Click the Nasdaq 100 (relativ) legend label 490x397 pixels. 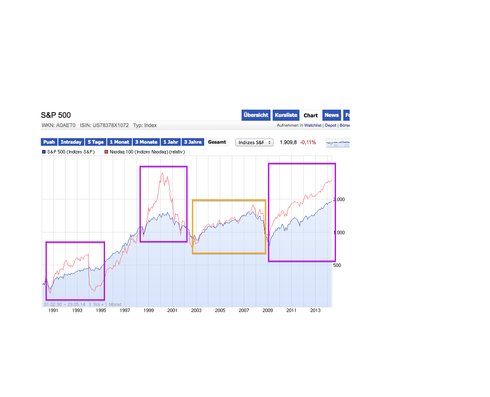point(147,152)
